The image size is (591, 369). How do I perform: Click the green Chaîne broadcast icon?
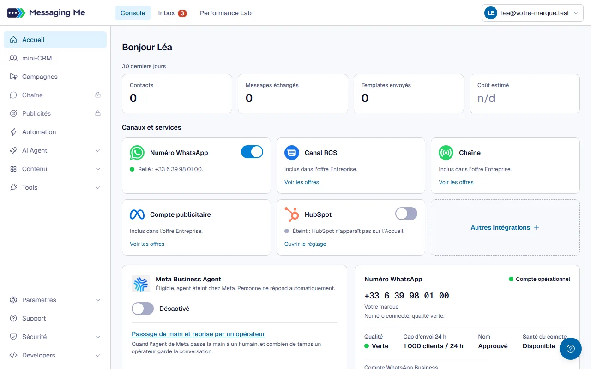446,153
